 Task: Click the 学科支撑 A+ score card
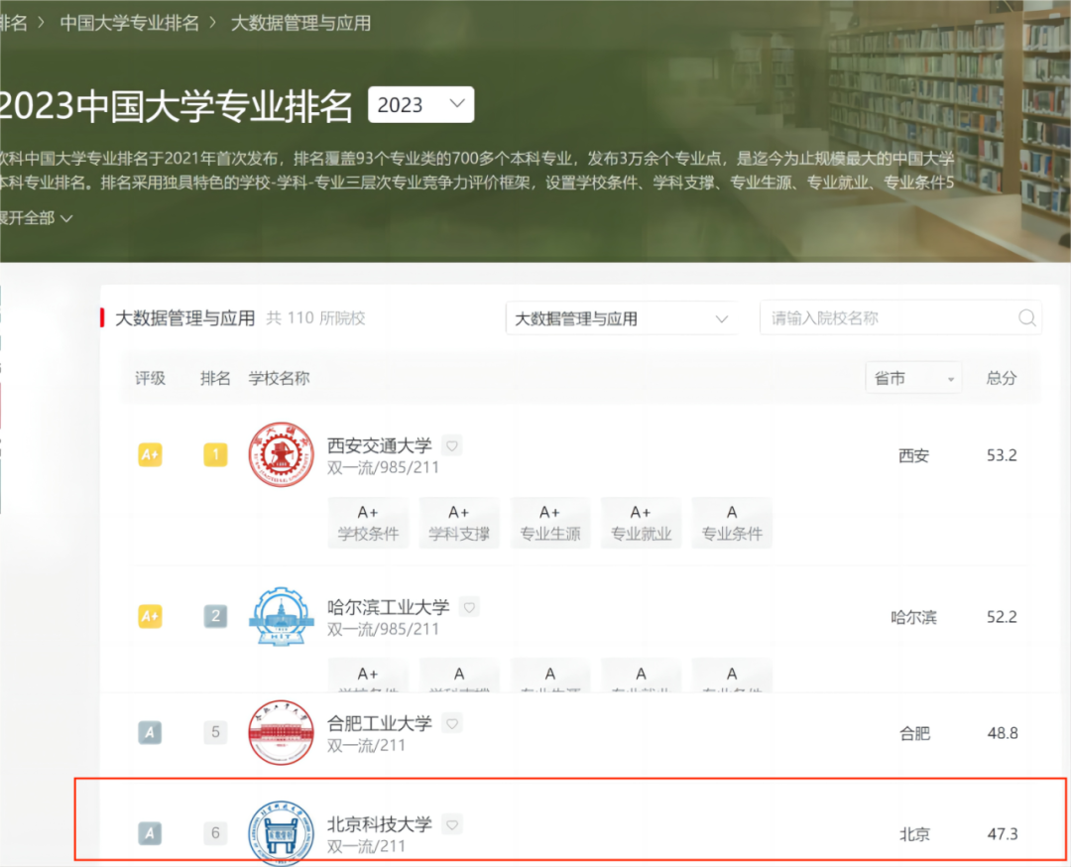point(459,523)
